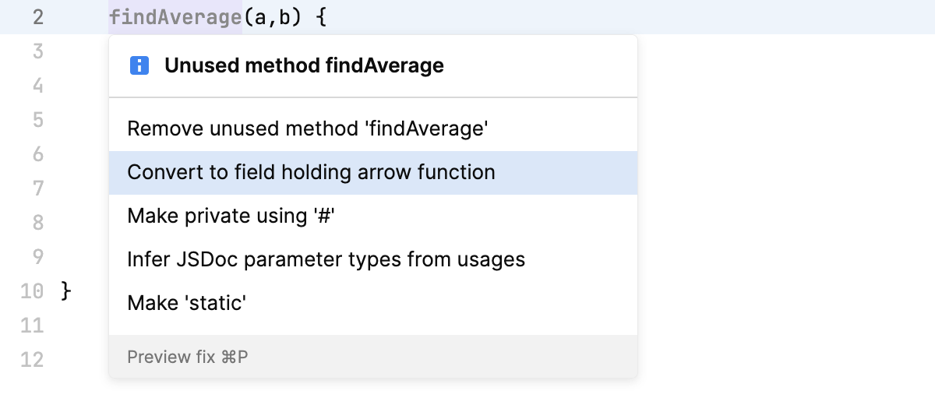Choose Convert to field holding arrow function
935x405 pixels.
point(311,172)
